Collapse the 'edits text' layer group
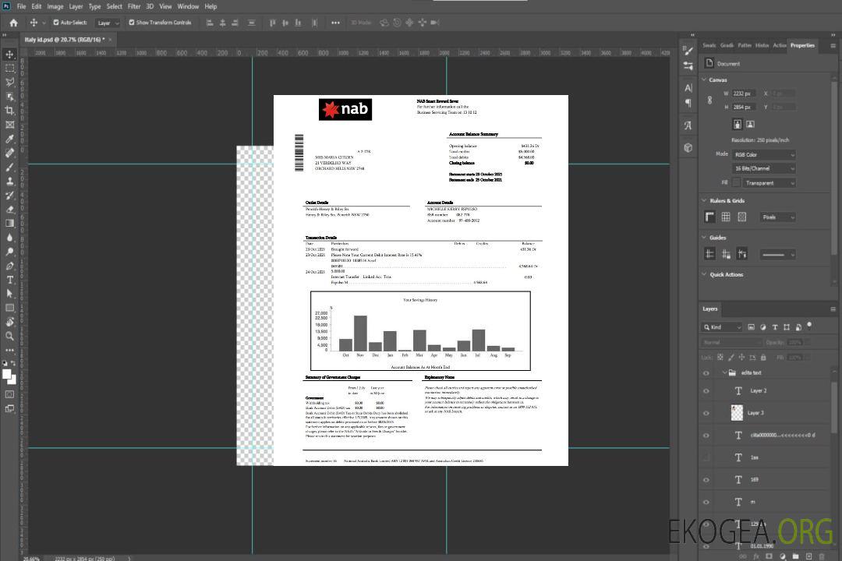 (x=723, y=372)
